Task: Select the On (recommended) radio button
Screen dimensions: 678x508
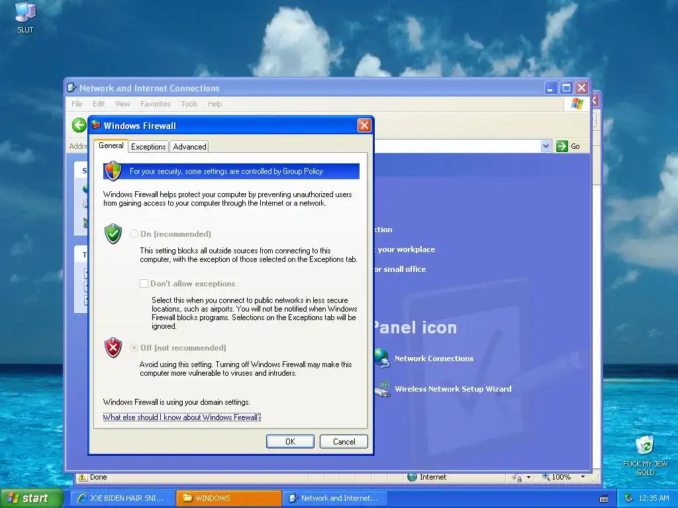Action: point(134,233)
